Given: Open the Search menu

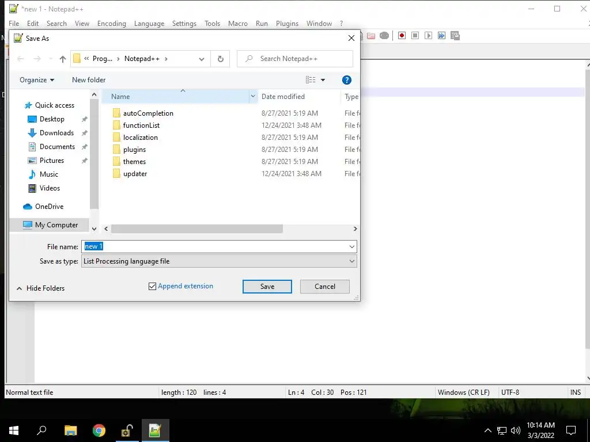Looking at the screenshot, I should tap(56, 24).
